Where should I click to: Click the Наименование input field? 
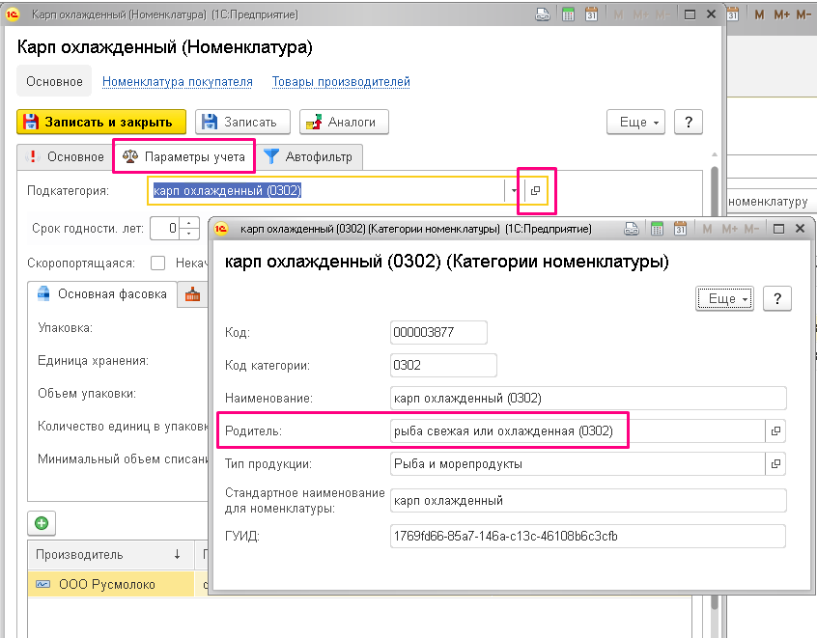pyautogui.click(x=588, y=399)
